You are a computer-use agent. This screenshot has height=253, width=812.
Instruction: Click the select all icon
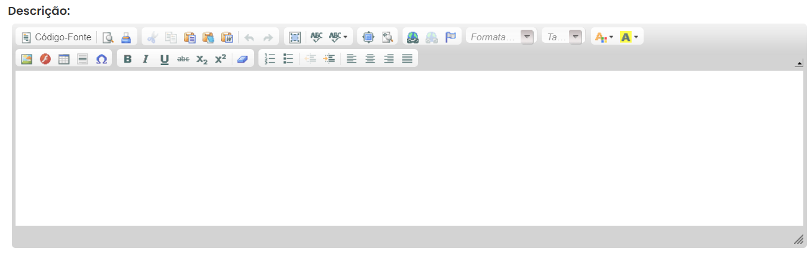(x=295, y=37)
